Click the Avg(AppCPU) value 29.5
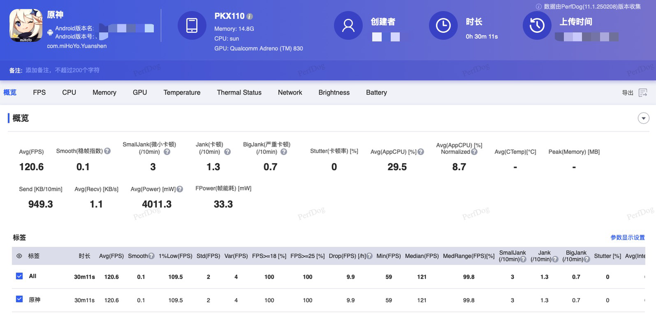 click(397, 167)
